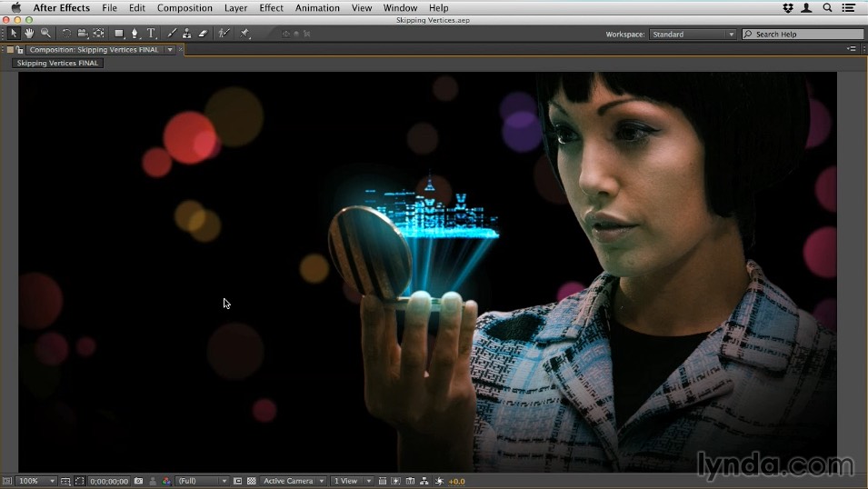Viewport: 868px width, 489px height.
Task: Open the 100% magnification dropdown
Action: pos(36,481)
